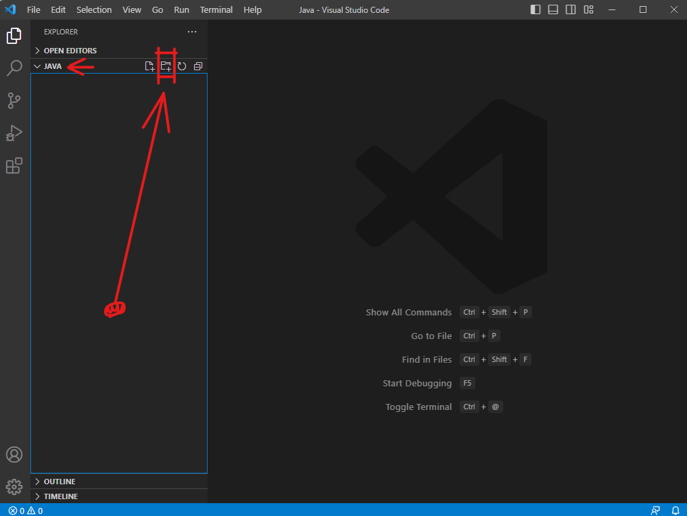The image size is (687, 516).
Task: Open the Manage gear icon
Action: 14,486
